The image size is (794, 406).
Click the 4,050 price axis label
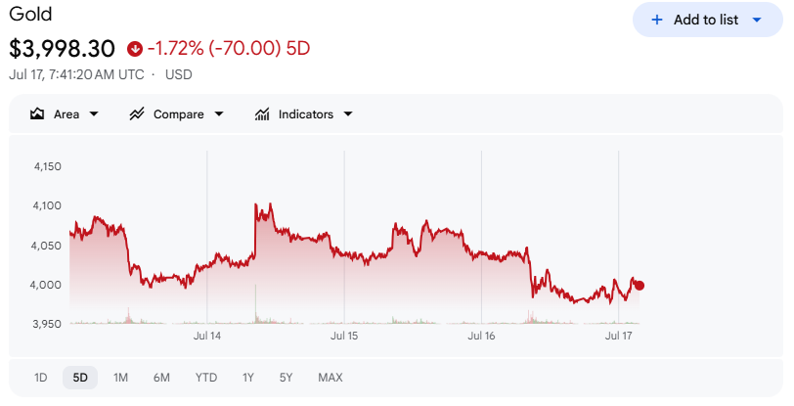[46, 246]
